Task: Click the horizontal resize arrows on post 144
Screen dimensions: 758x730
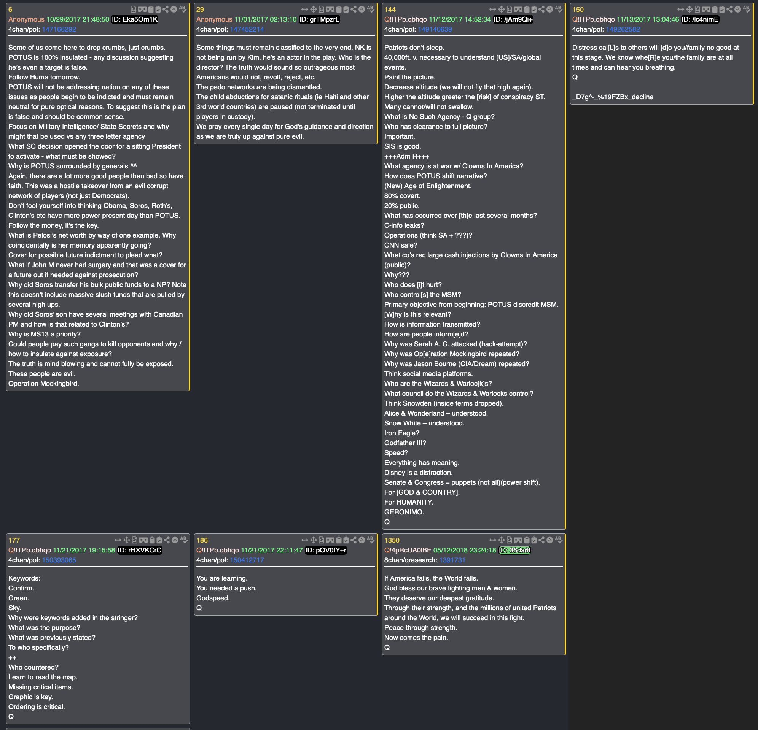Action: (493, 9)
